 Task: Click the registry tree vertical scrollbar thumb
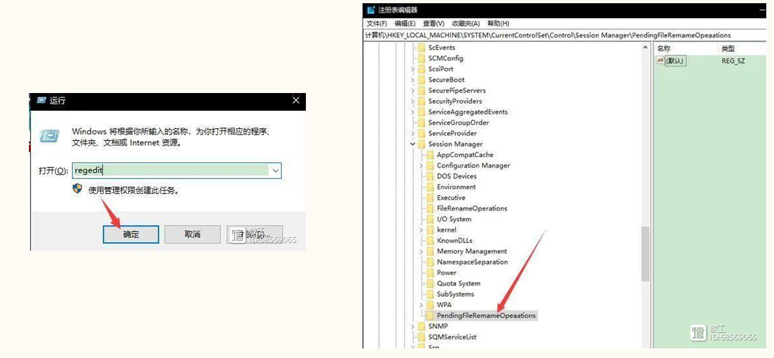coord(645,254)
